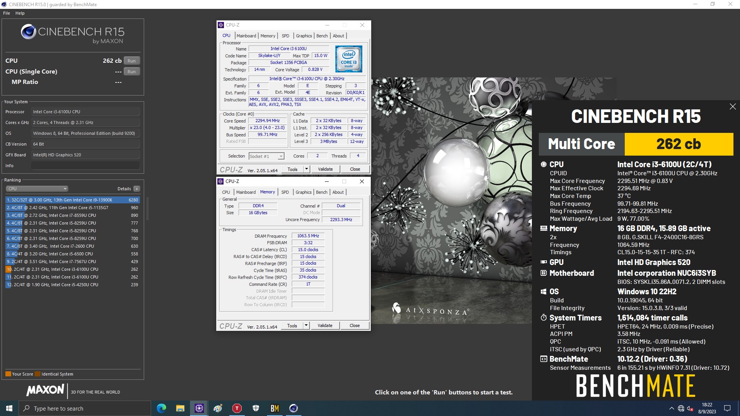This screenshot has height=416, width=740.
Task: Open the taskbar icon right of File Explorer
Action: coord(199,408)
